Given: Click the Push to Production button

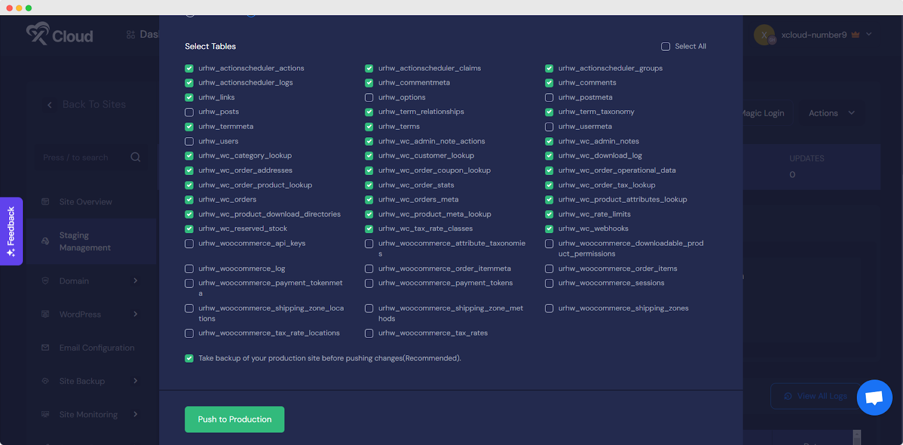Looking at the screenshot, I should 234,420.
